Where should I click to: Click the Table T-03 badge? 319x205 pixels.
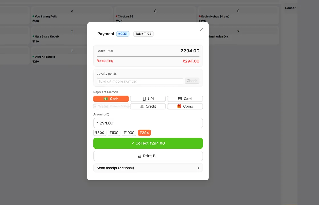(143, 34)
